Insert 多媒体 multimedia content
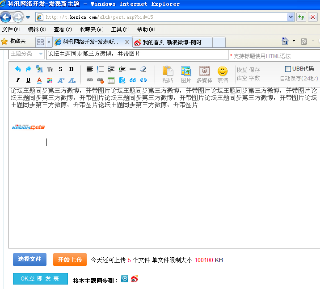 (x=204, y=74)
